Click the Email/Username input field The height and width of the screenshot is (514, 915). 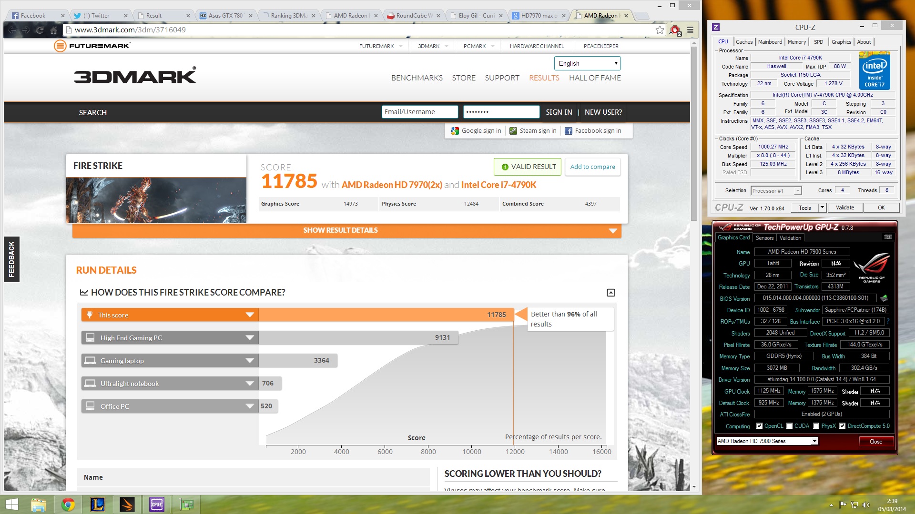[x=419, y=112]
